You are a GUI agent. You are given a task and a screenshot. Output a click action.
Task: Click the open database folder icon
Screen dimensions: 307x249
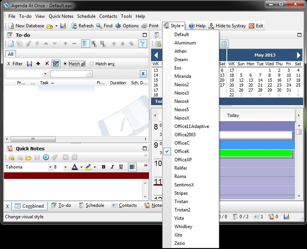tap(50, 26)
